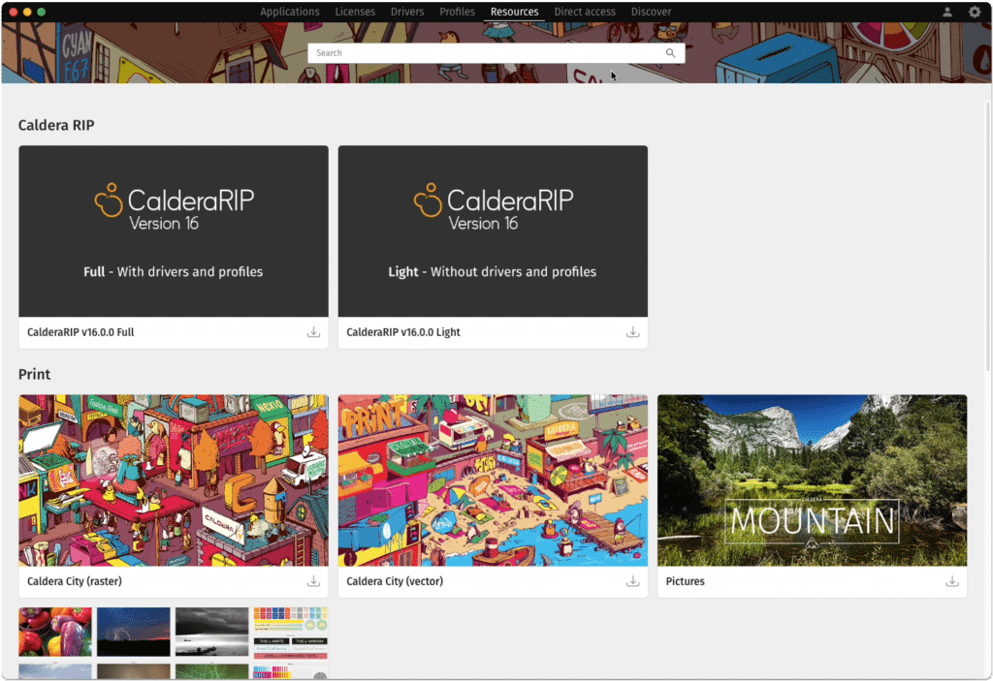Select the Caldera City vector beach illustration thumbnail
This screenshot has height=681, width=993.
coord(493,480)
